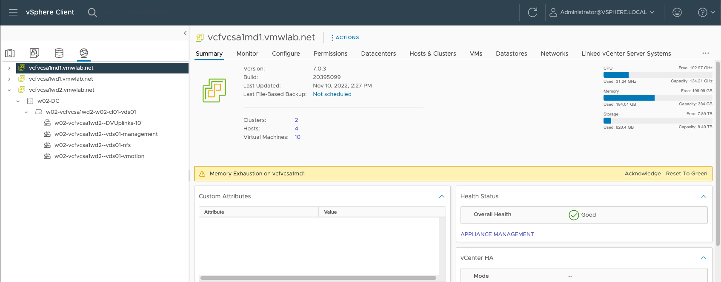
Task: Open the feedback smiley icon
Action: click(x=677, y=12)
